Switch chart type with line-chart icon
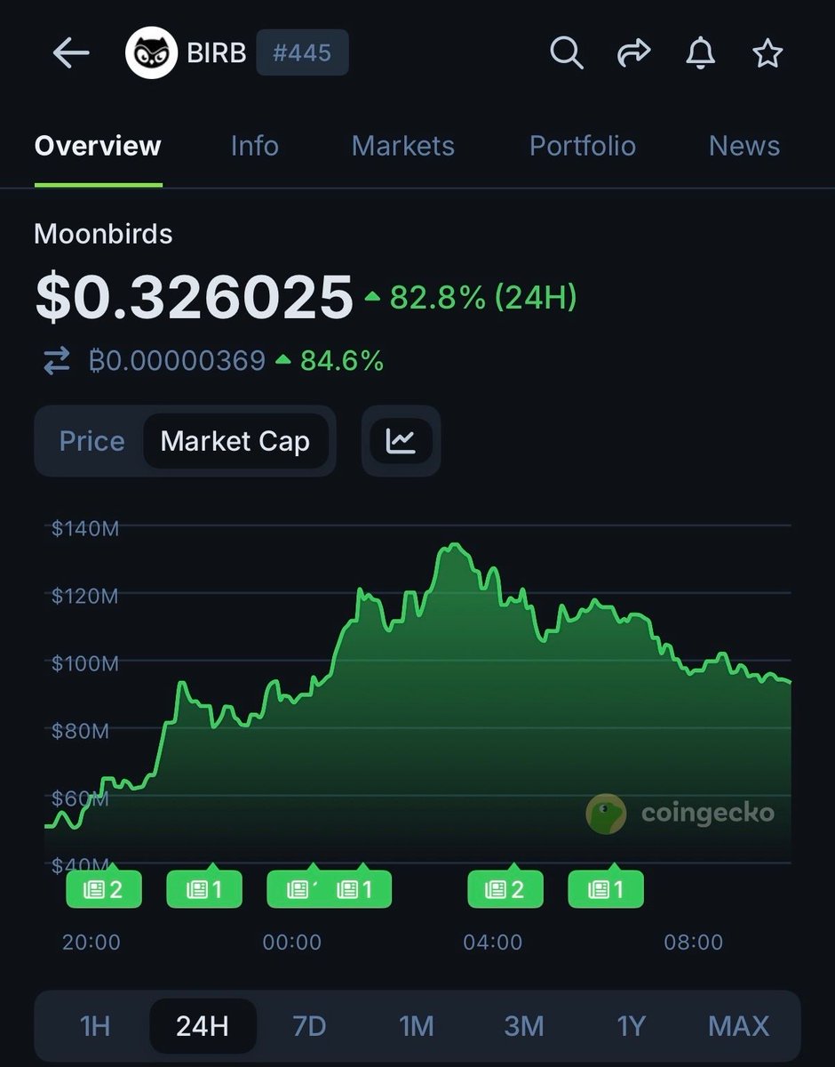This screenshot has height=1067, width=835. coord(401,441)
